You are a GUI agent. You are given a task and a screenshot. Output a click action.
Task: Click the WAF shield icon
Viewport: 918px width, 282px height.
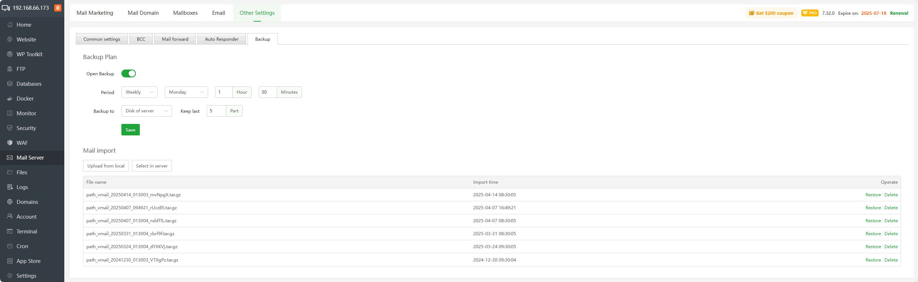tap(10, 143)
